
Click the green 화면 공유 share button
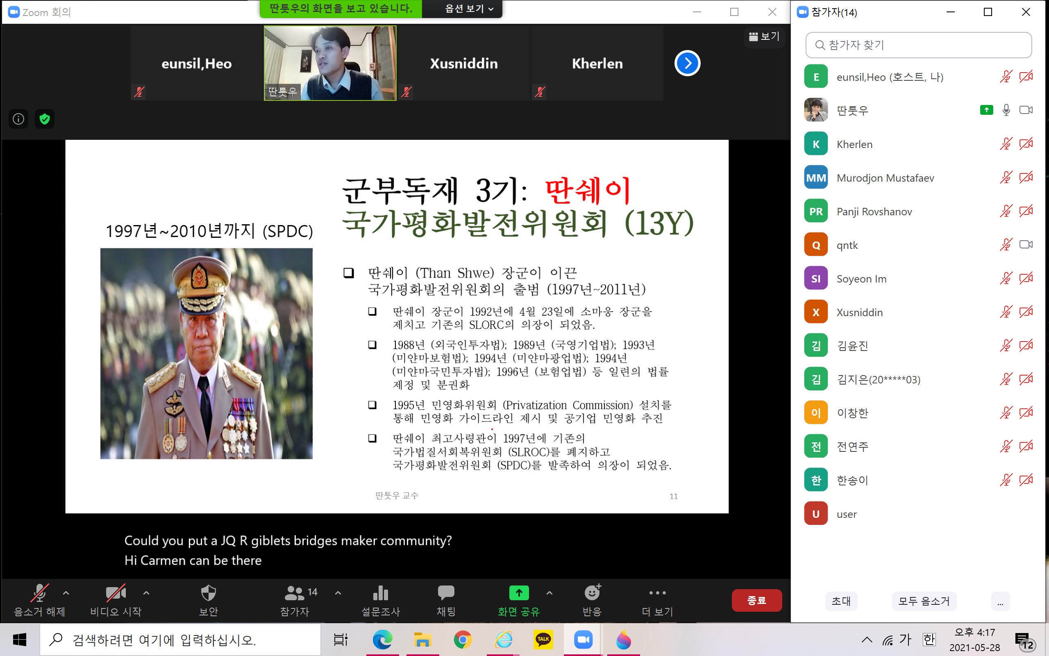[518, 601]
